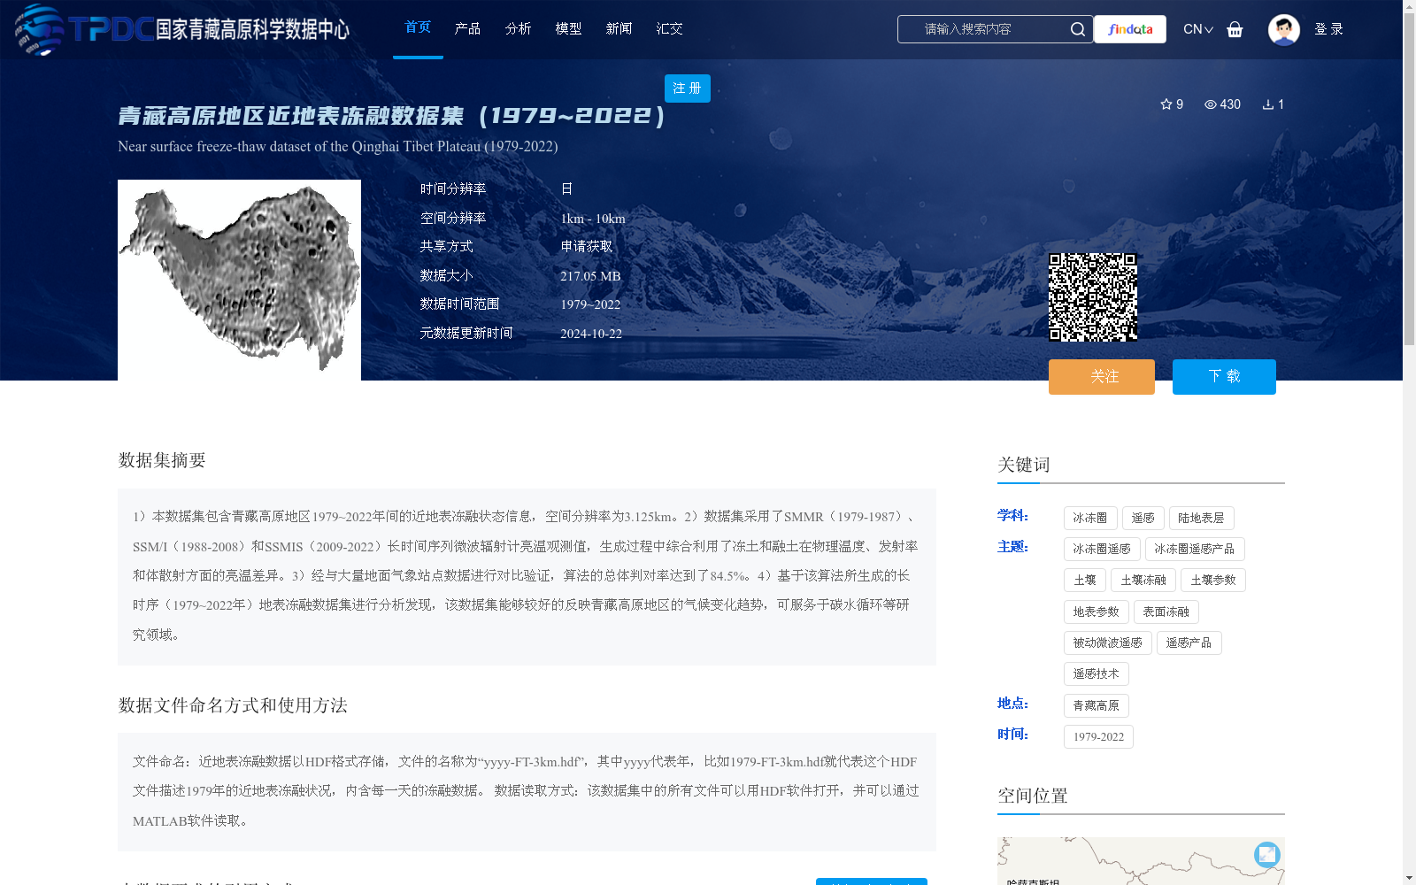
Task: Click the 土壤参数 keyword tag
Action: 1213,580
